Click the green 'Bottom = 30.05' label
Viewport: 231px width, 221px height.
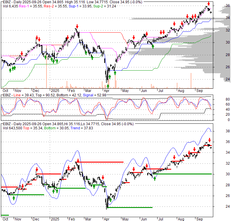(x=57, y=128)
